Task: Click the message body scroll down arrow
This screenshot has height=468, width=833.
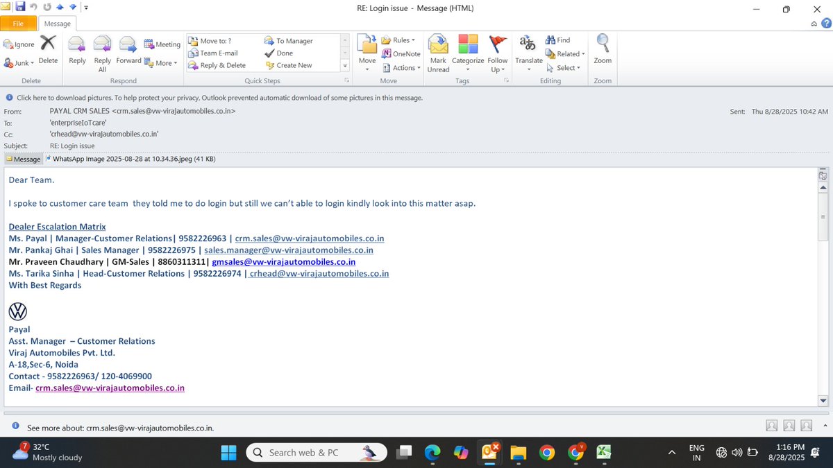Action: (823, 400)
